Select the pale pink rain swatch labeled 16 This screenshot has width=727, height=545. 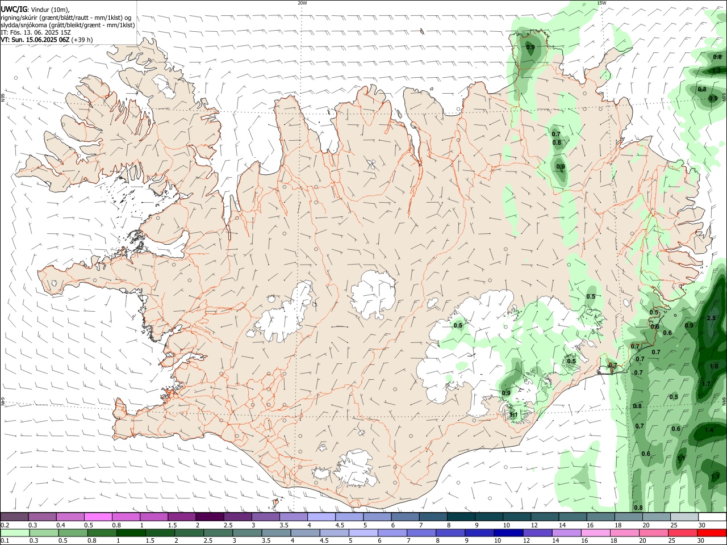[596, 533]
